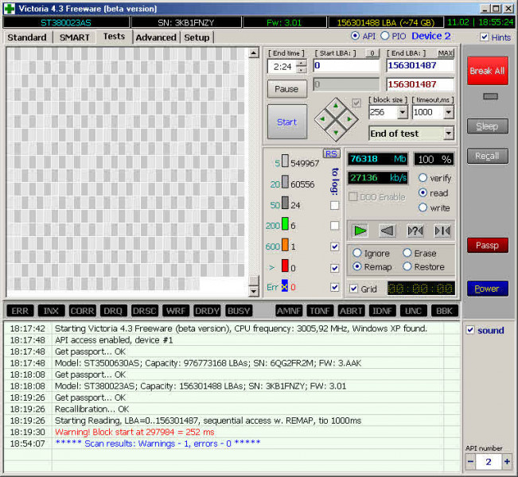Decrease the End time spinner
This screenshot has height=477, width=518.
(x=301, y=70)
